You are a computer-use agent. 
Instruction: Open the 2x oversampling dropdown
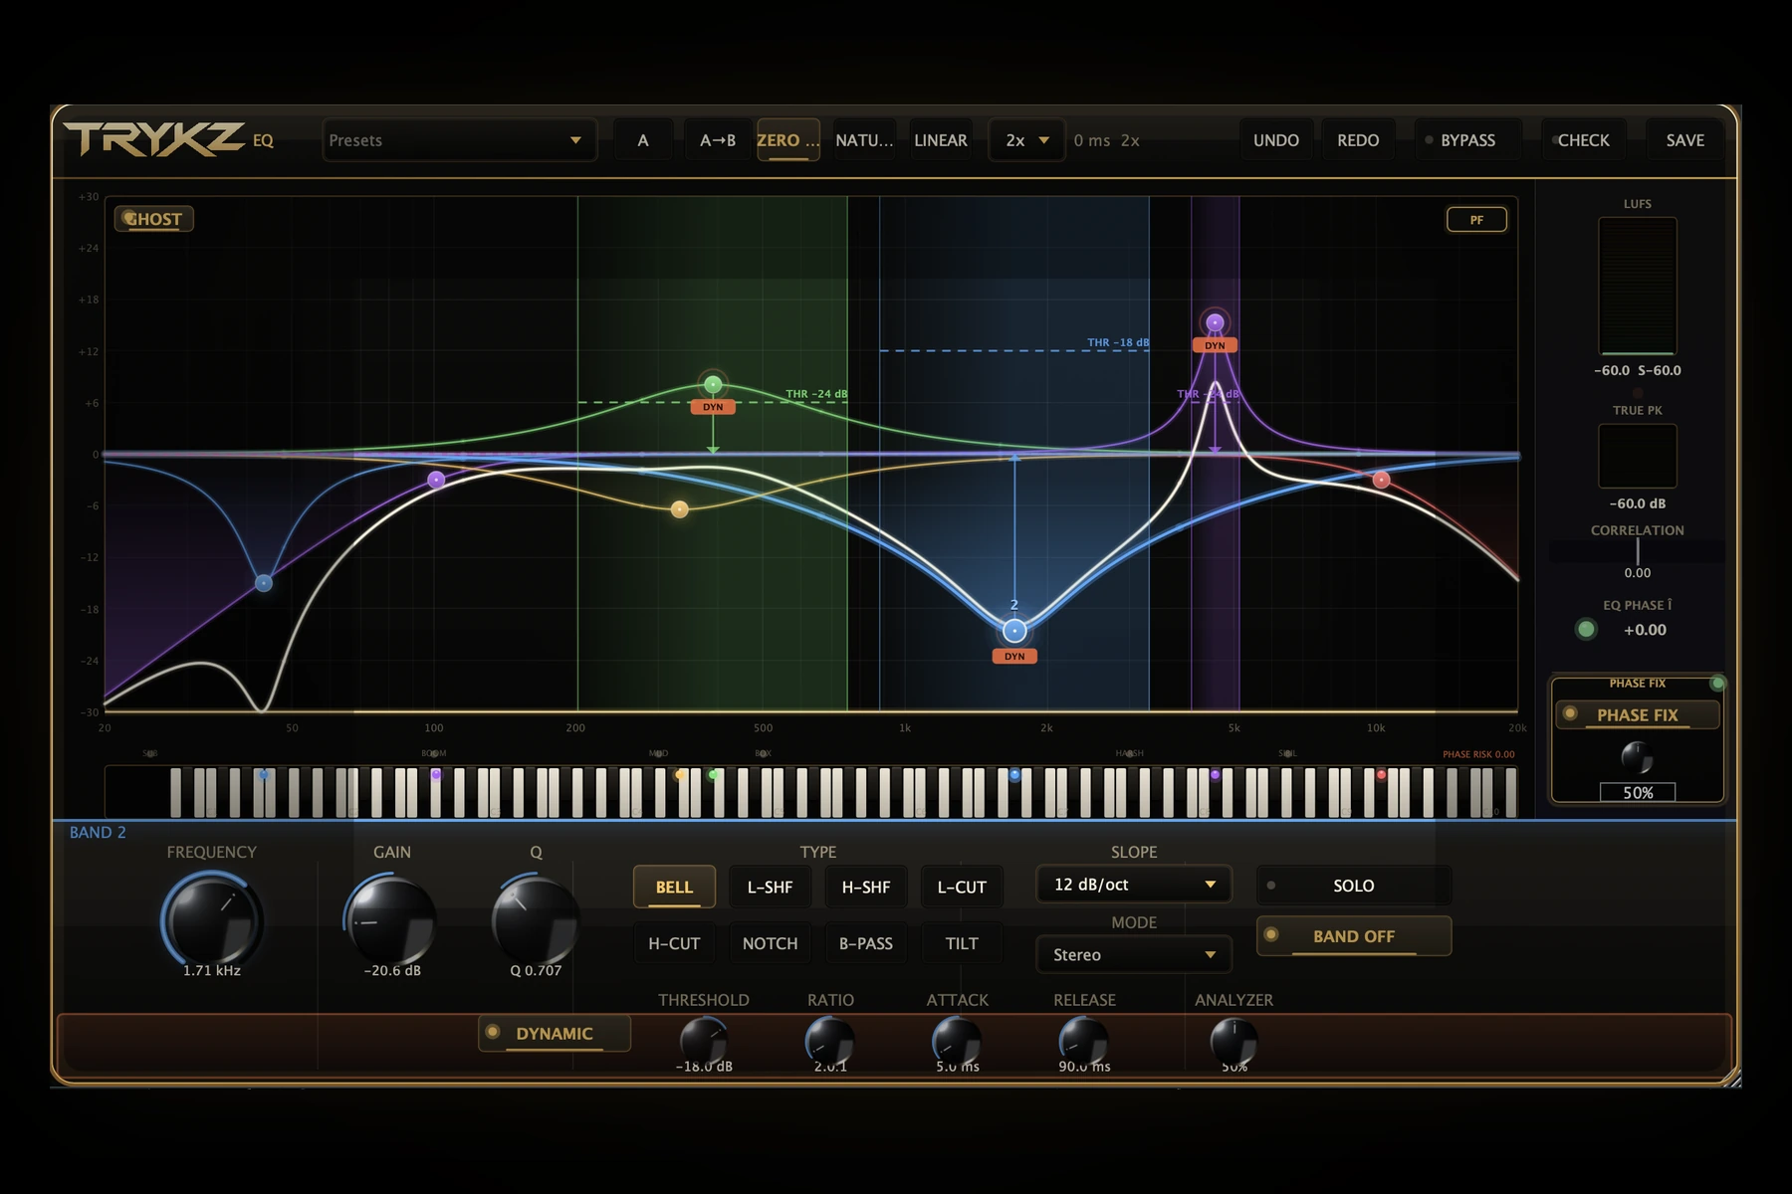(1027, 140)
